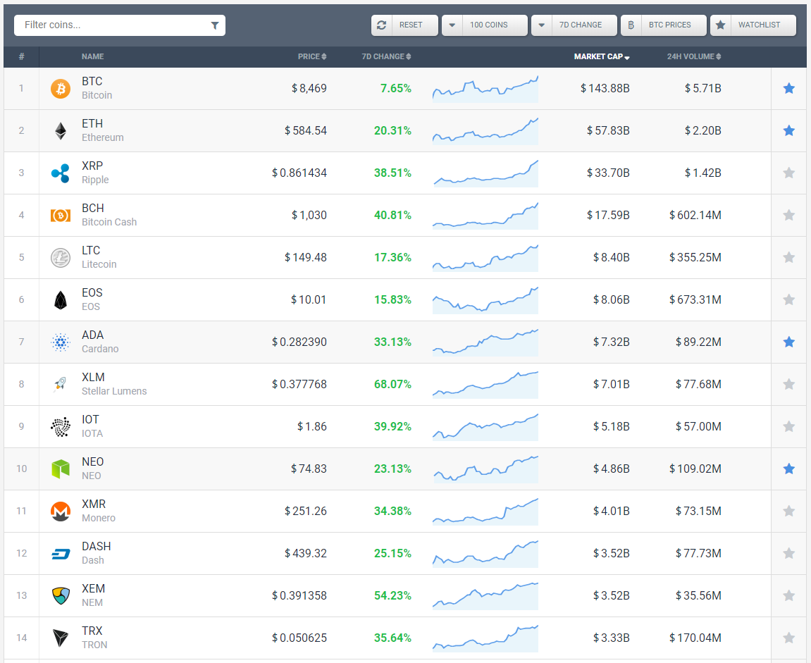Click LTC 24h volume $355.25M
This screenshot has height=663, width=811.
[x=695, y=258]
